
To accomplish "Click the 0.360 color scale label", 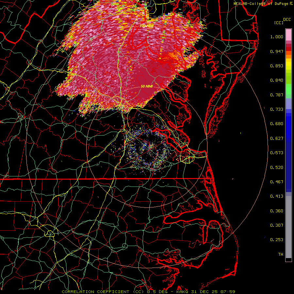I will pyautogui.click(x=277, y=211).
